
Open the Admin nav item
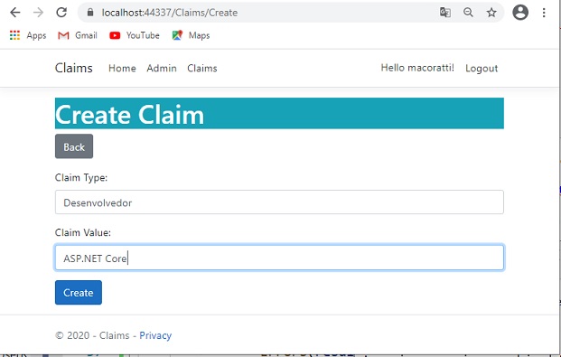tap(162, 68)
